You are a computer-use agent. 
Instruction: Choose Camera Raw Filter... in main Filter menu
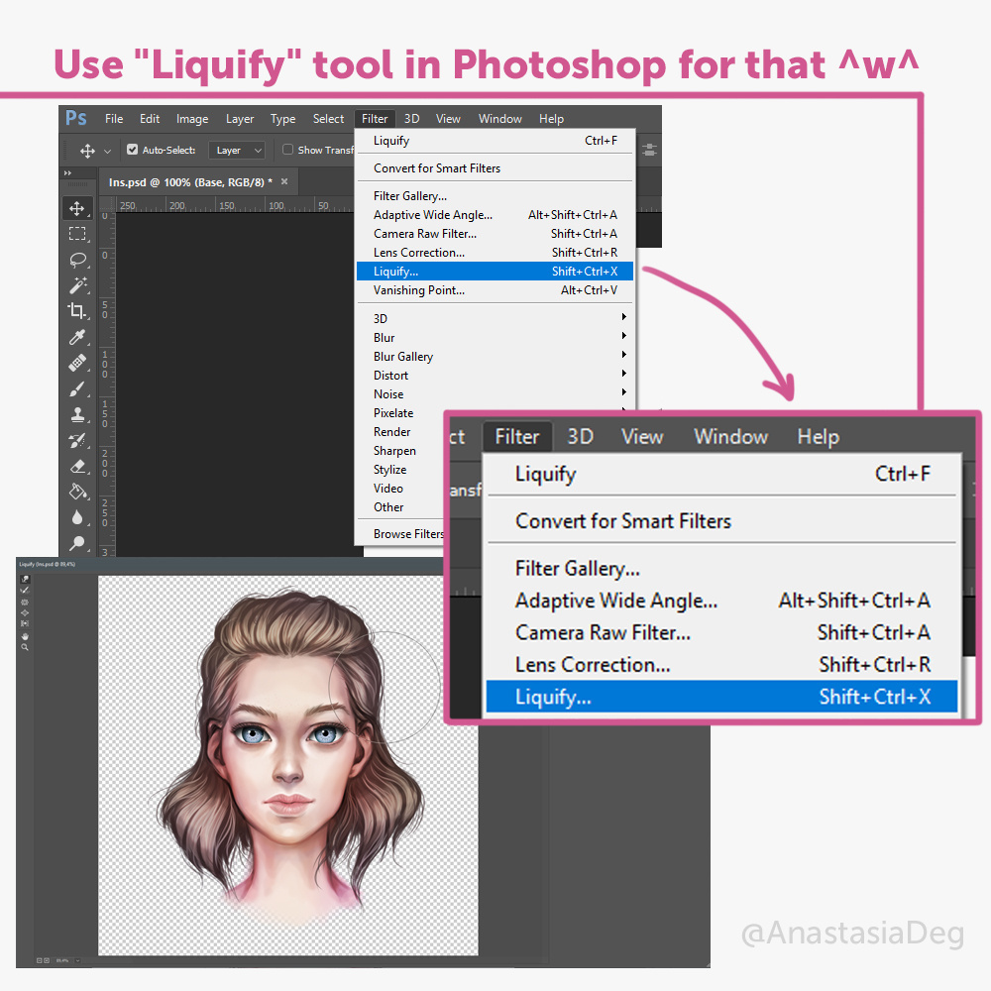[495, 233]
